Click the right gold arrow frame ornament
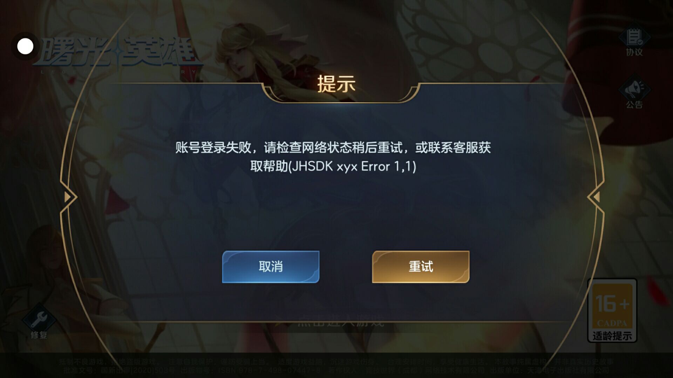The width and height of the screenshot is (673, 378). [x=595, y=197]
